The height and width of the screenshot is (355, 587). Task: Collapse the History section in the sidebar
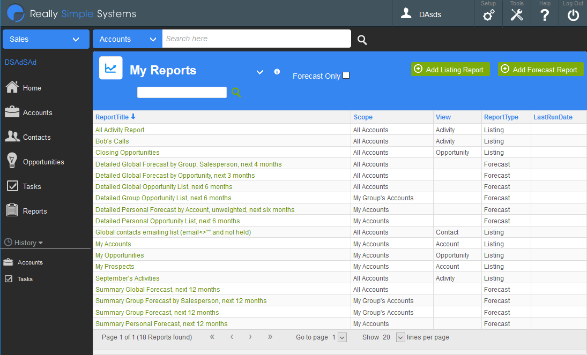click(x=23, y=243)
